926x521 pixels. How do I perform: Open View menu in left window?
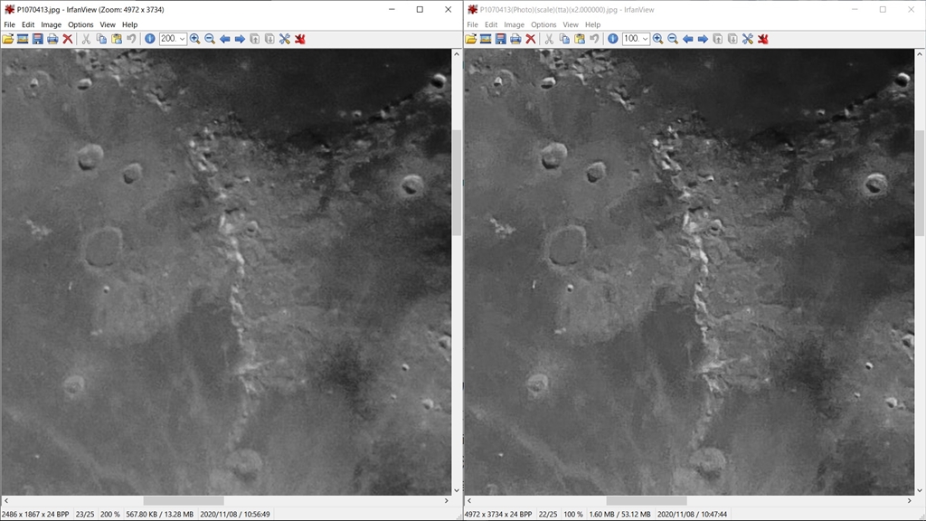coord(108,24)
